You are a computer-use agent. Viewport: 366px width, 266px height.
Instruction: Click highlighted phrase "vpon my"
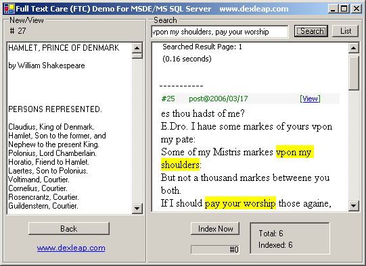click(x=295, y=152)
